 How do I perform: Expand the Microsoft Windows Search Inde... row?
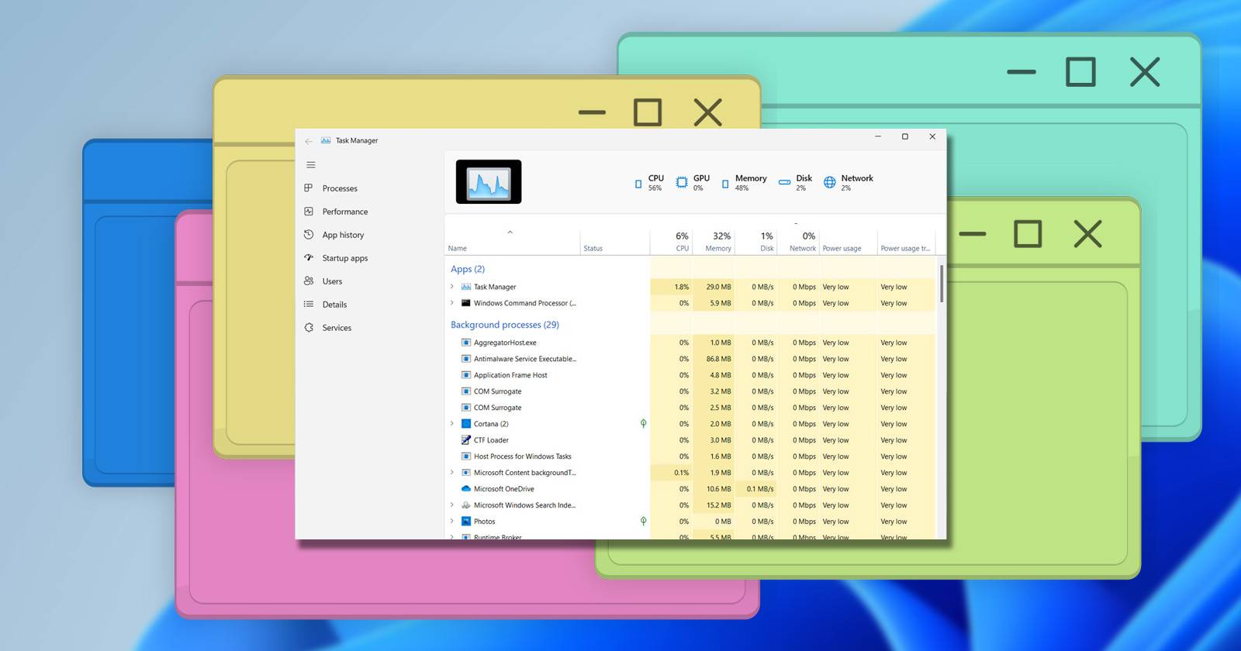(452, 505)
